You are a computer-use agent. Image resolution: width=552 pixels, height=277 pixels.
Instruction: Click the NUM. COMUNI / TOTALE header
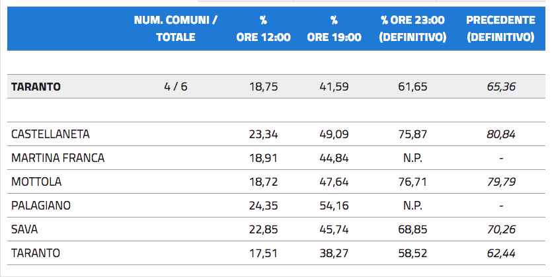coord(176,28)
